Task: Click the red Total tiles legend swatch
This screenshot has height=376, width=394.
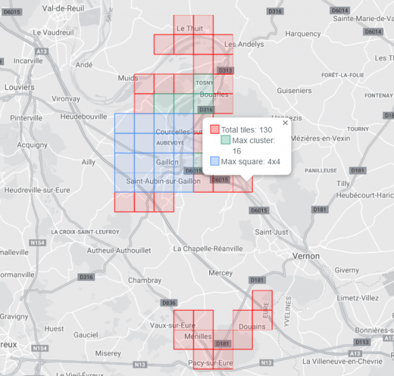Action: (215, 129)
